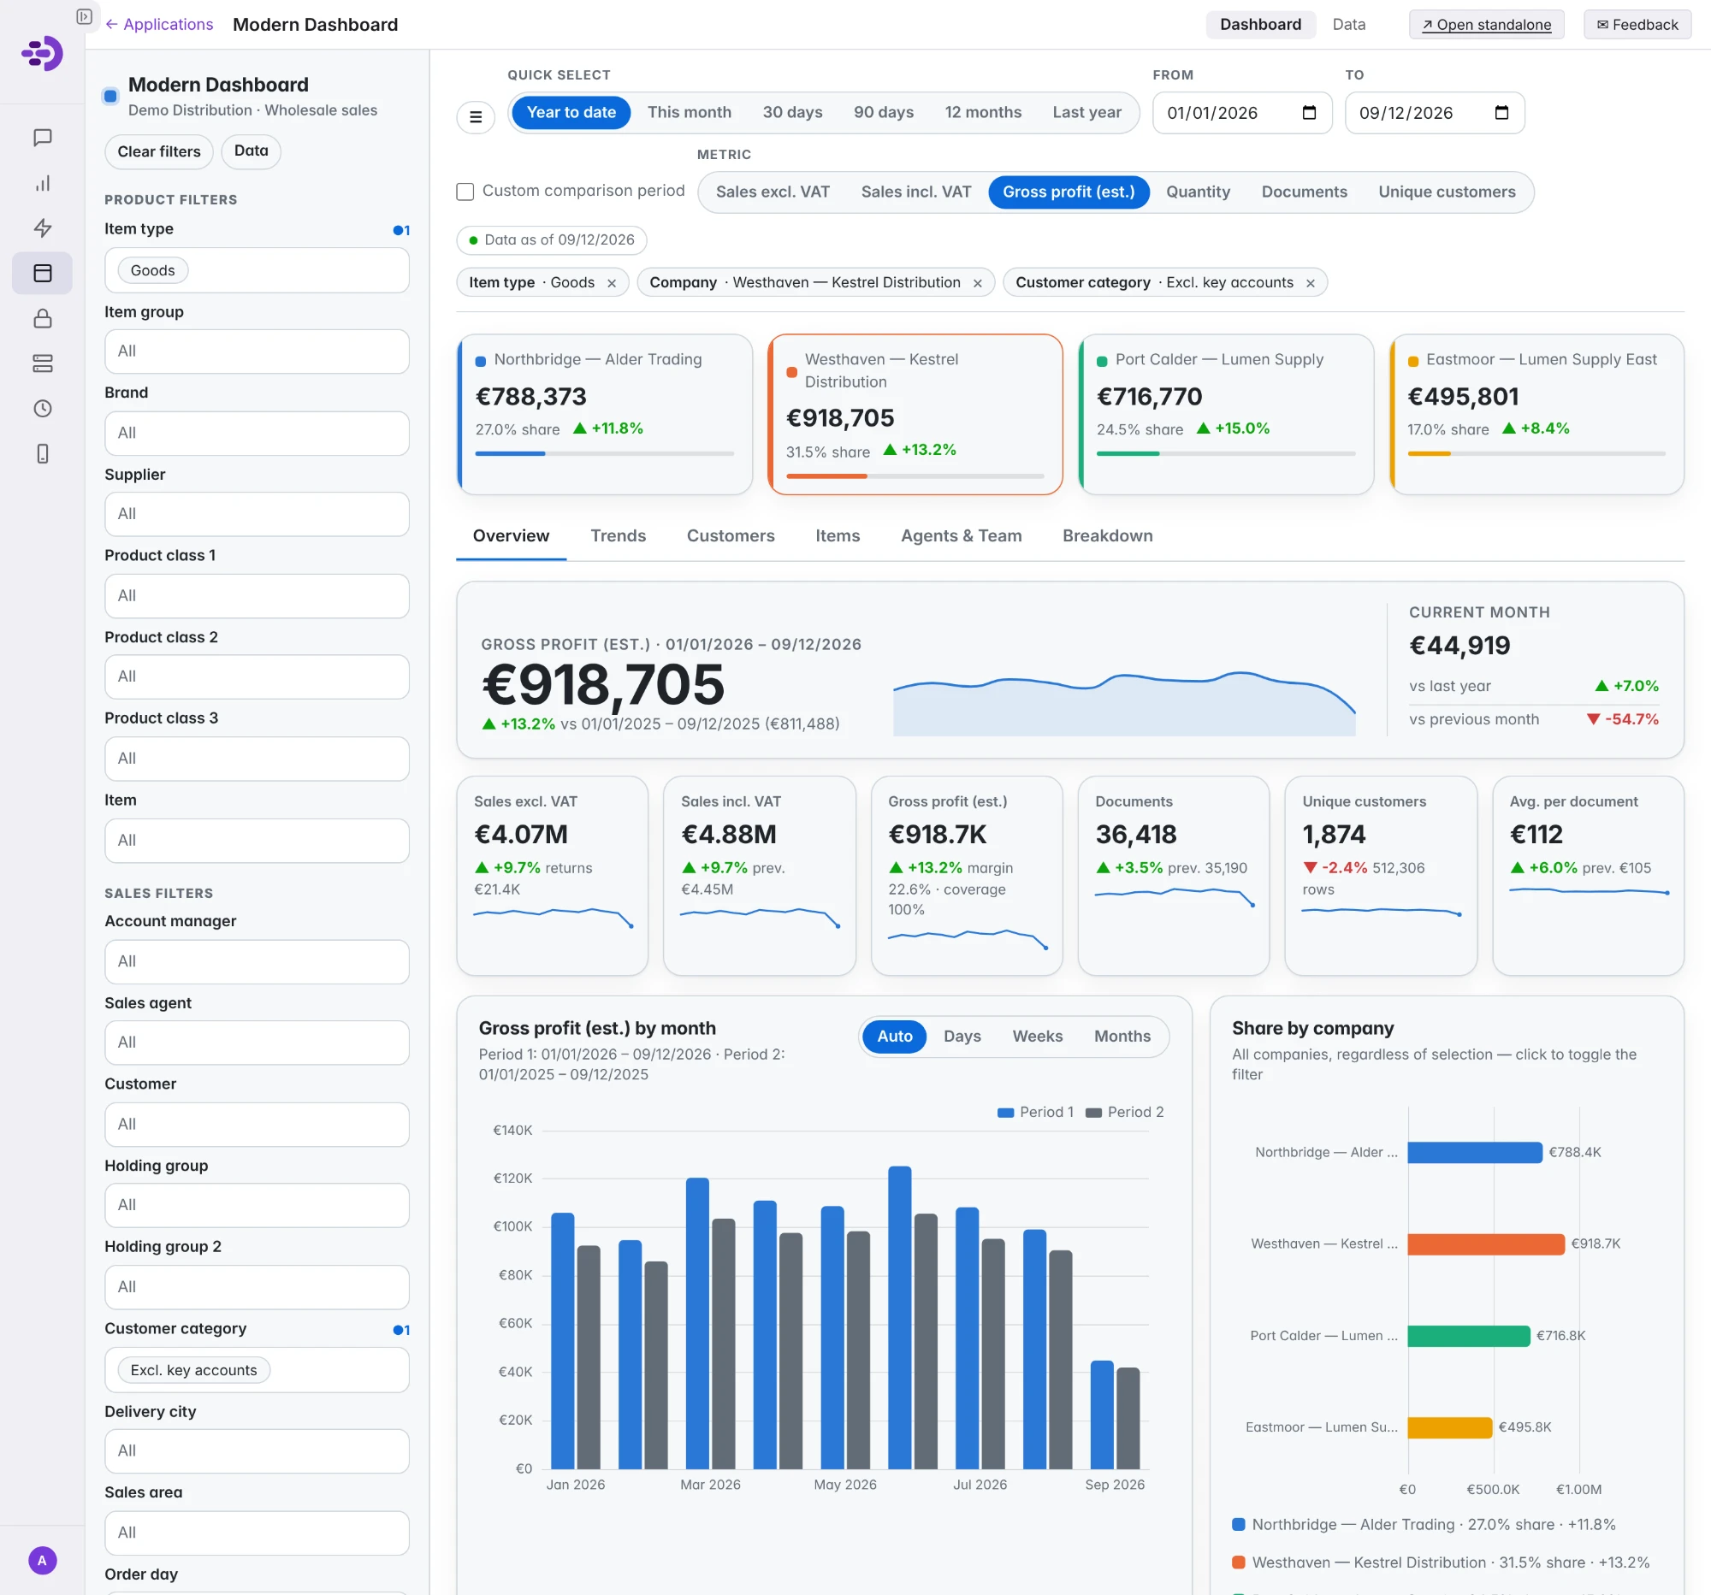
Task: Open the Brand filter dropdown
Action: [x=257, y=433]
